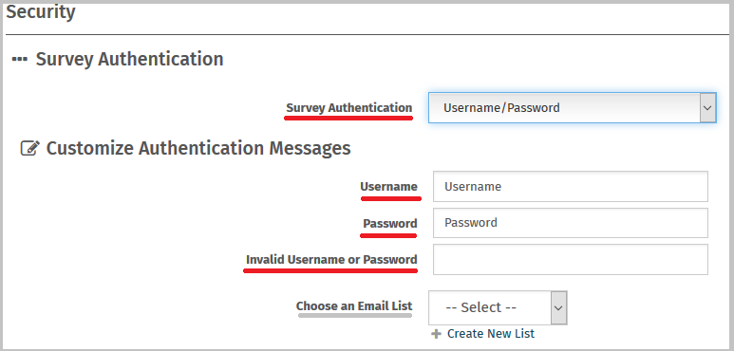Open the Survey Authentication Username/Password dropdown
This screenshot has width=734, height=351.
click(572, 108)
